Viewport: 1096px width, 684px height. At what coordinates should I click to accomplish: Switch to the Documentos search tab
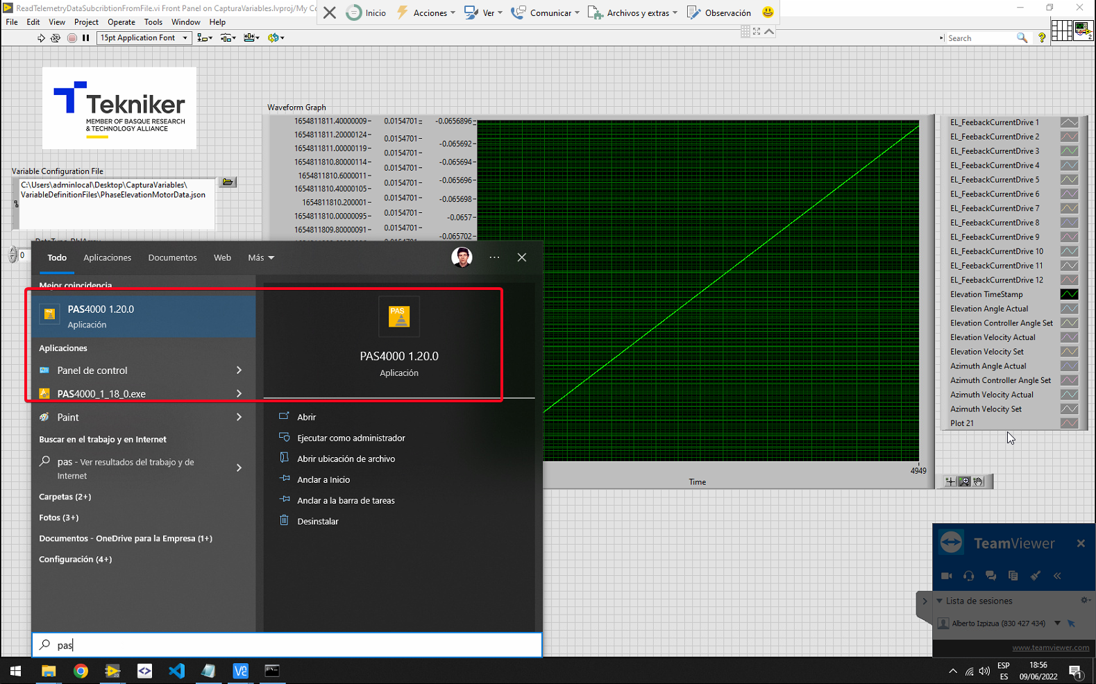pos(172,257)
